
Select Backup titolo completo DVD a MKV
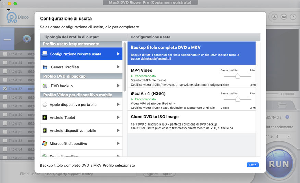click(191, 53)
